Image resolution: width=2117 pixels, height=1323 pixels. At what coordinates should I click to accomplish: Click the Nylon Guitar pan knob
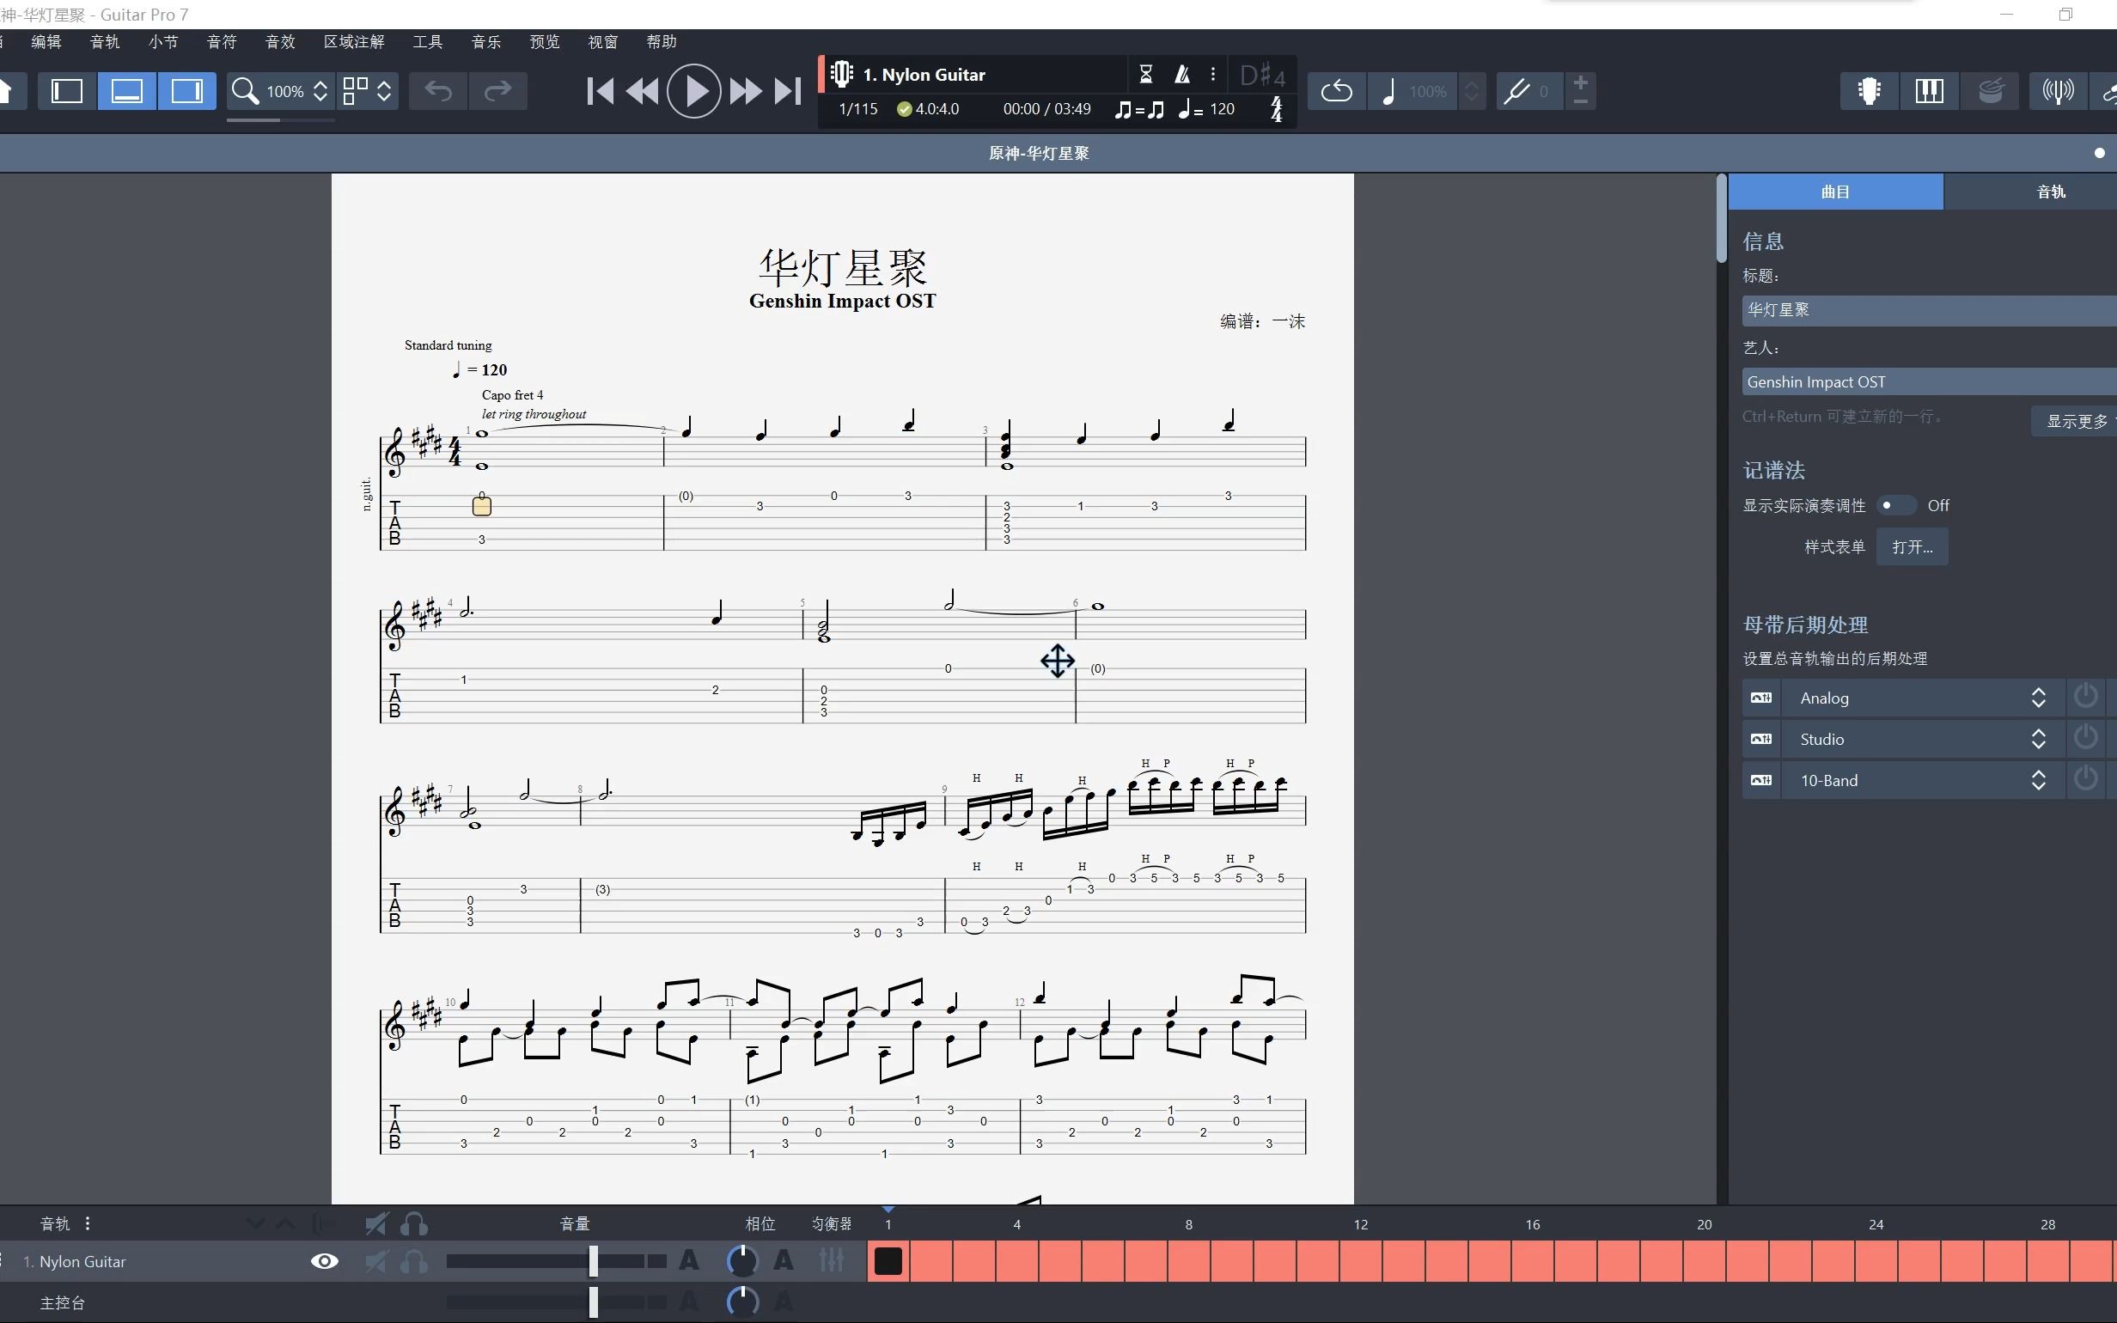(x=741, y=1261)
